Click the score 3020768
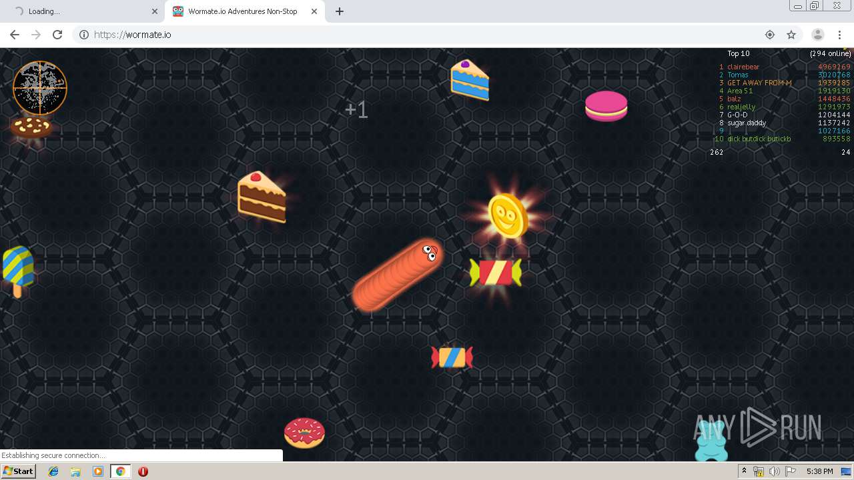Screen dimensions: 854x480 834,75
